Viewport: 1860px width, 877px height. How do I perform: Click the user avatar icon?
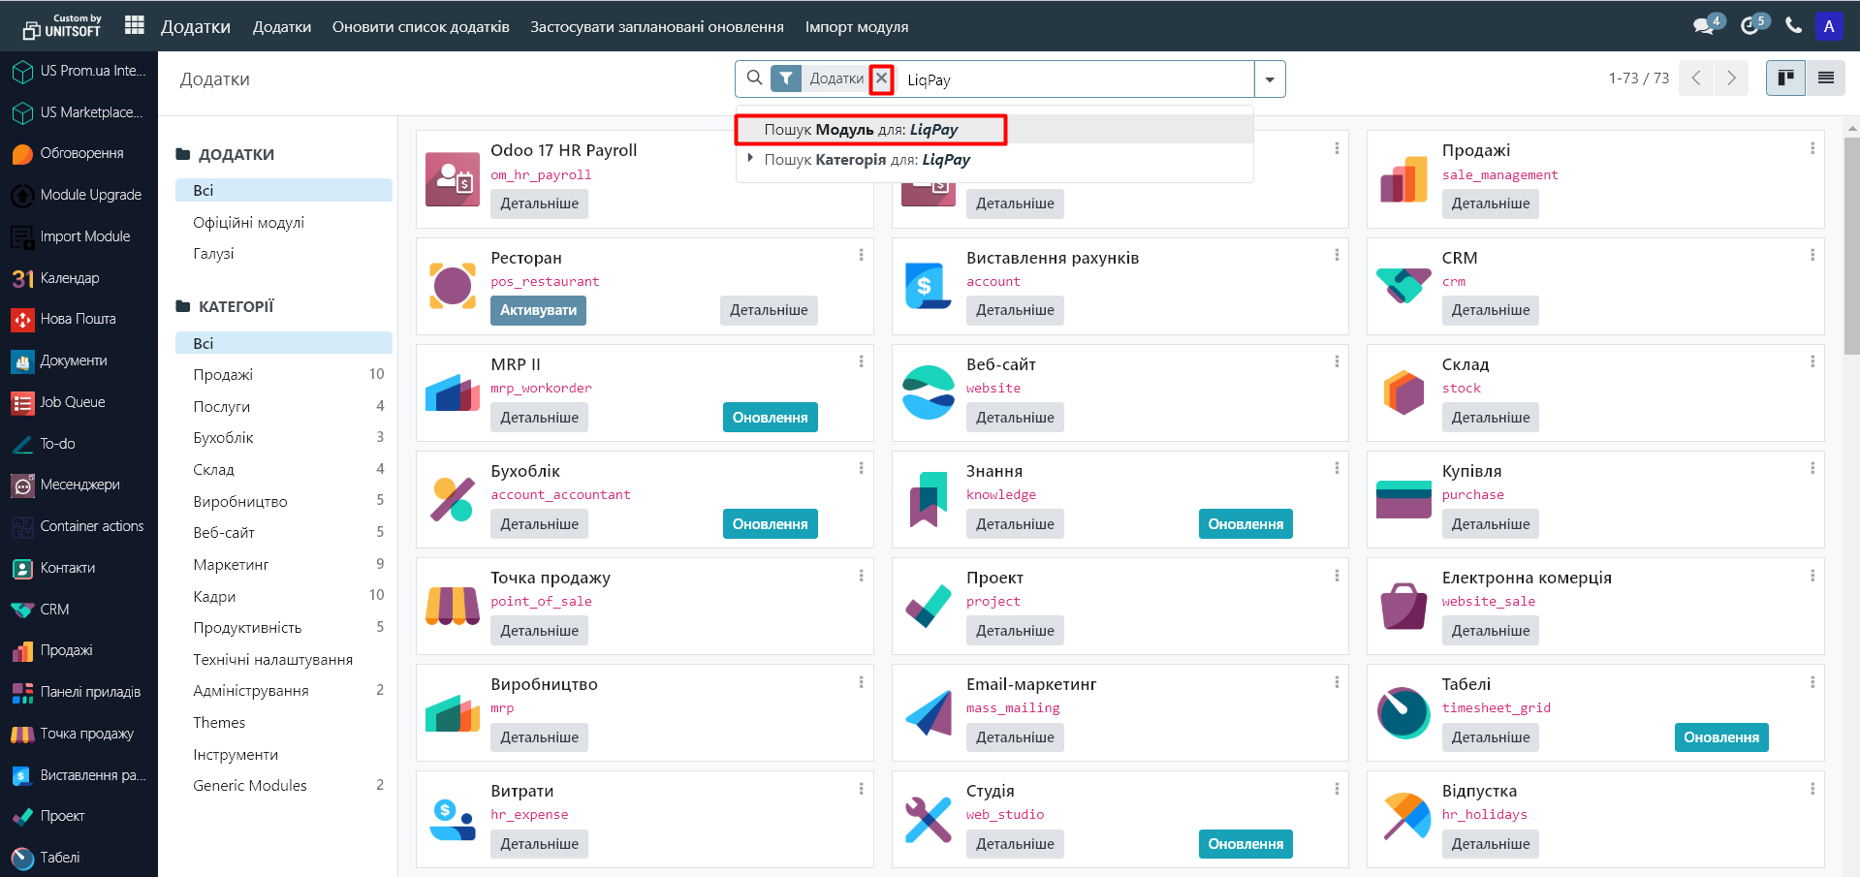[1829, 26]
